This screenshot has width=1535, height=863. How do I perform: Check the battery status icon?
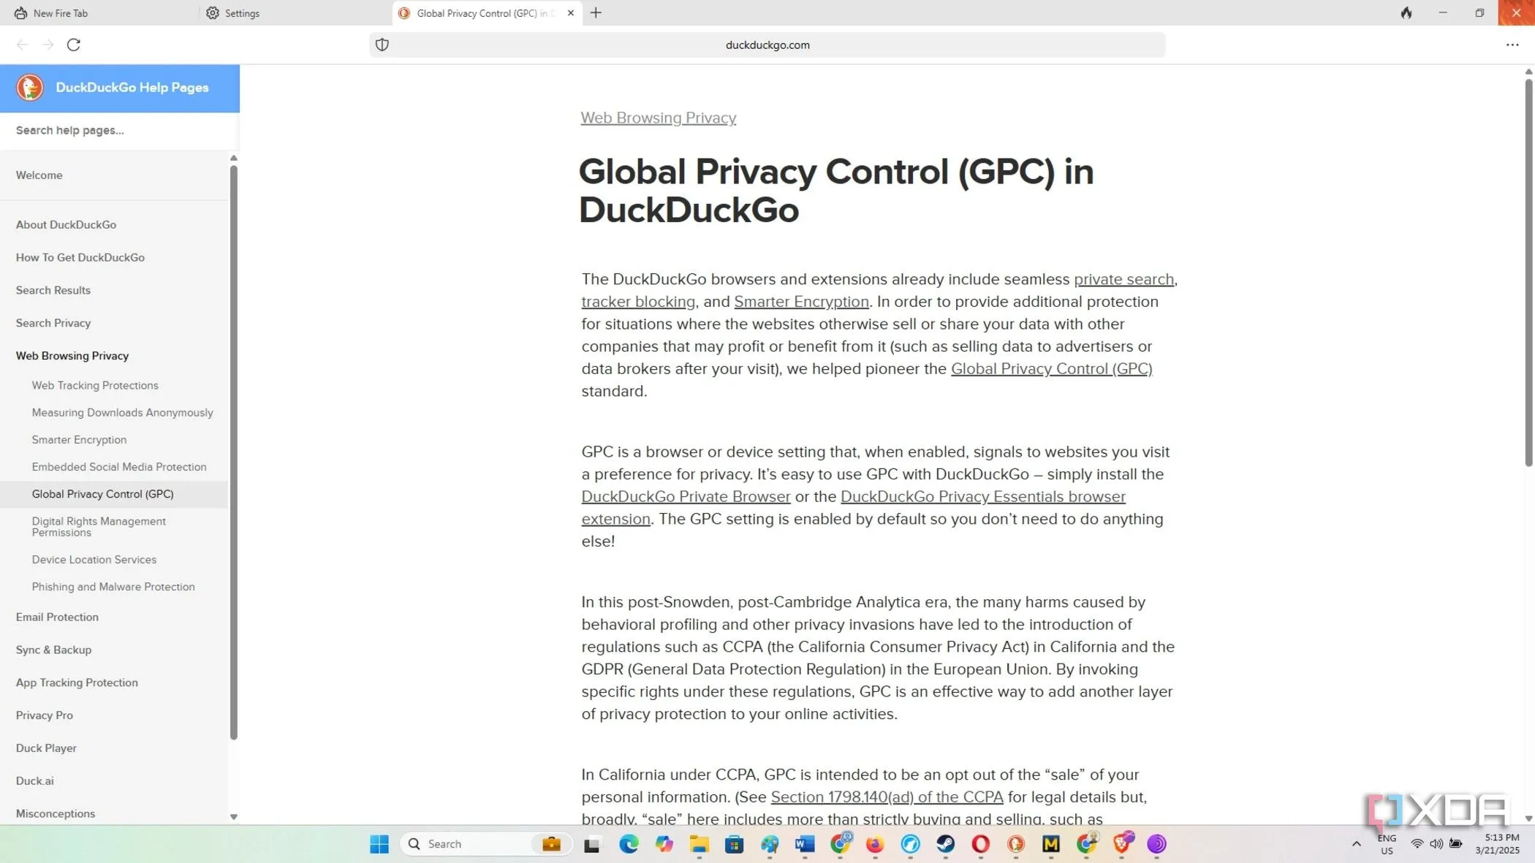1456,844
